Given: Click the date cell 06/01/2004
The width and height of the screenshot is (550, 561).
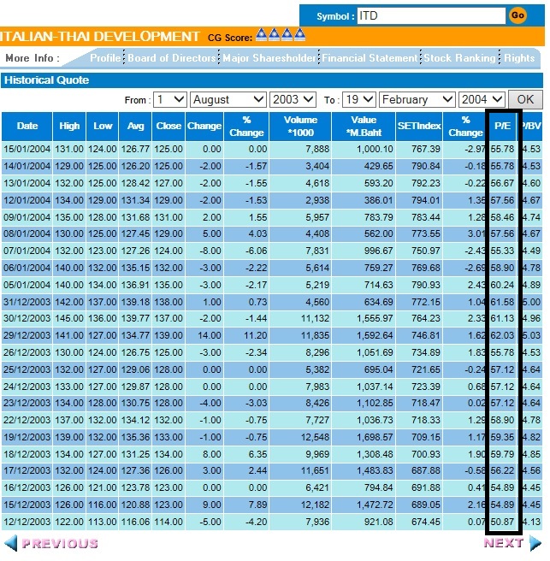Looking at the screenshot, I should click(27, 268).
